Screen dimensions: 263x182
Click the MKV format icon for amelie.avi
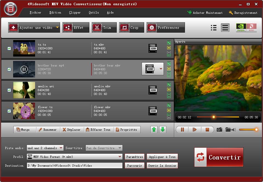(x=153, y=90)
